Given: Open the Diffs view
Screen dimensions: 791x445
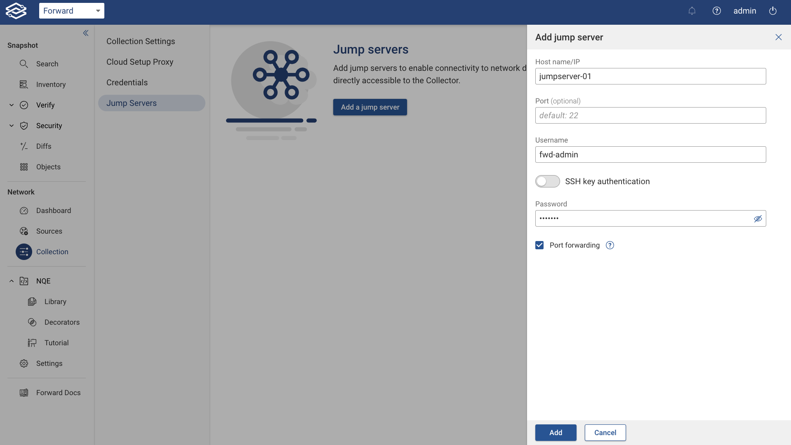Looking at the screenshot, I should click(43, 146).
